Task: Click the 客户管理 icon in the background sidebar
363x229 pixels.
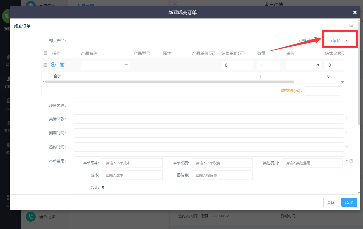Action: (x=30, y=4)
